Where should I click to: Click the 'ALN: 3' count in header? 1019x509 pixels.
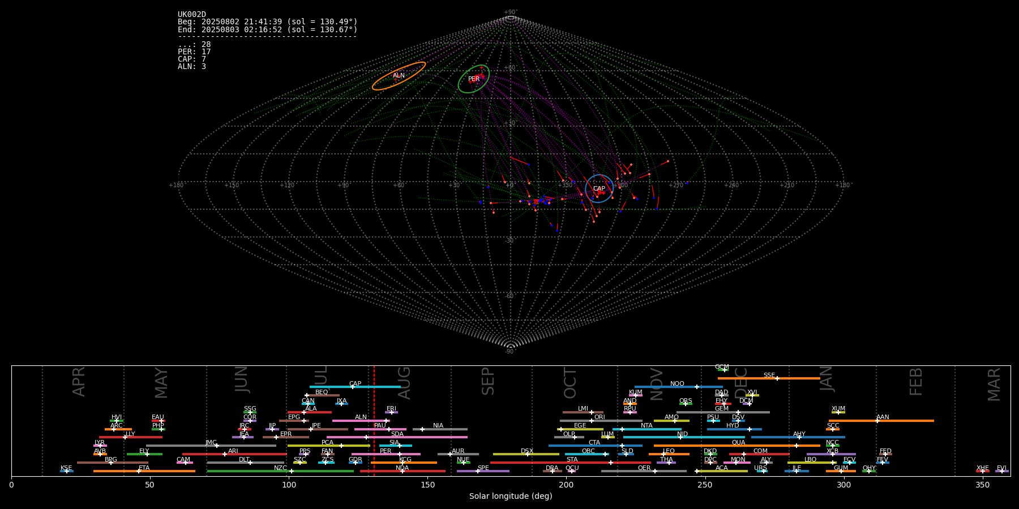(x=192, y=66)
